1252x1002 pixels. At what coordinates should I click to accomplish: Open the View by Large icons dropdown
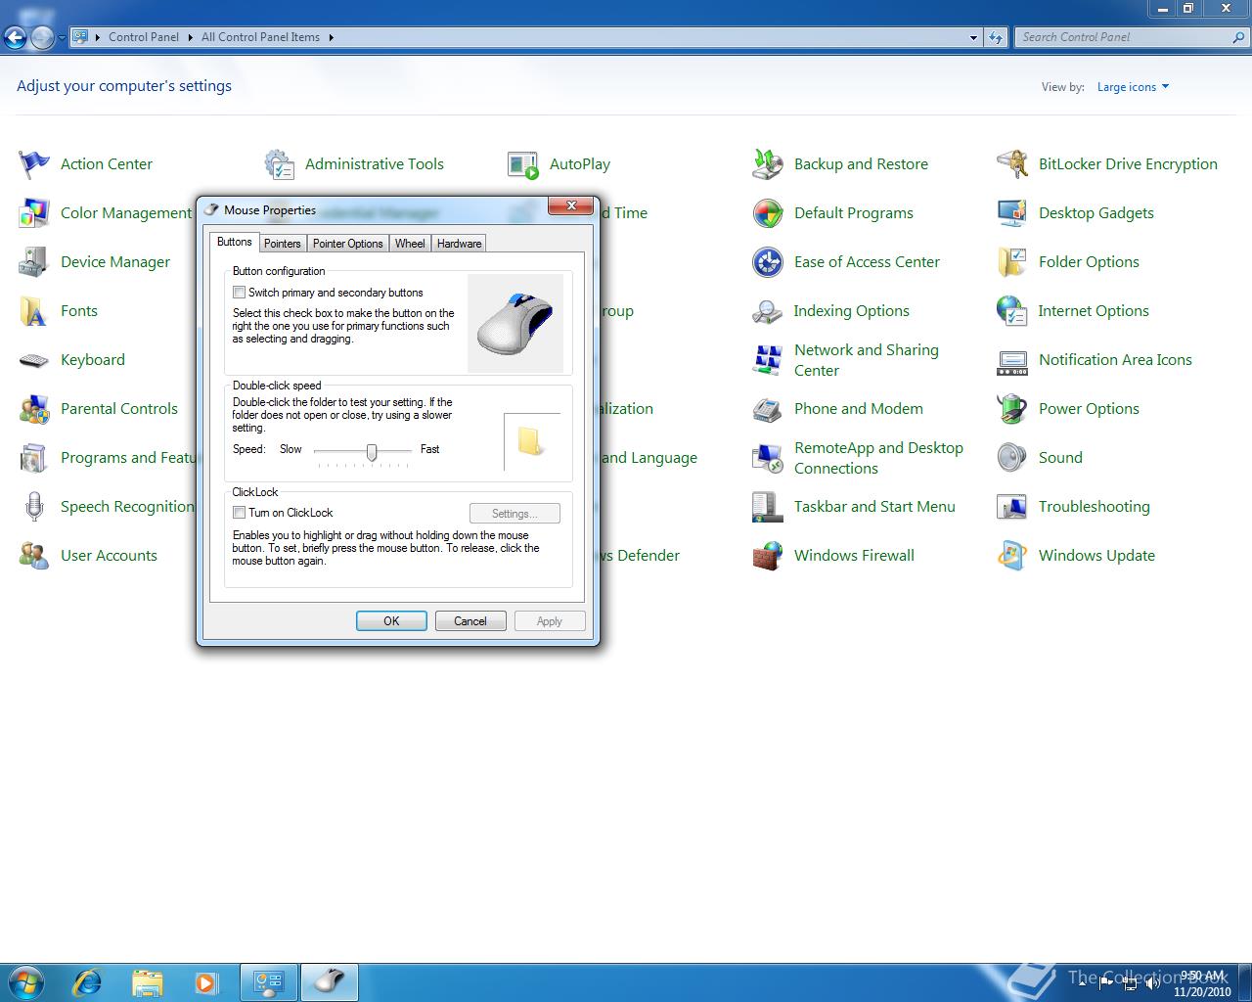pyautogui.click(x=1133, y=87)
